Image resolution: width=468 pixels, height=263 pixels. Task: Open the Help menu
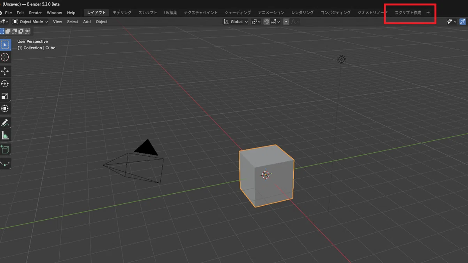71,13
